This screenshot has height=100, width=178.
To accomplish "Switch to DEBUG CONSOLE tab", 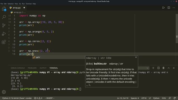I will [18, 68].
